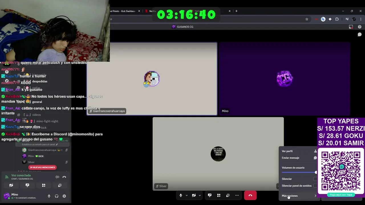Deafen with headphones icon in user panel
Screen dimensions: 365x205
point(56,196)
